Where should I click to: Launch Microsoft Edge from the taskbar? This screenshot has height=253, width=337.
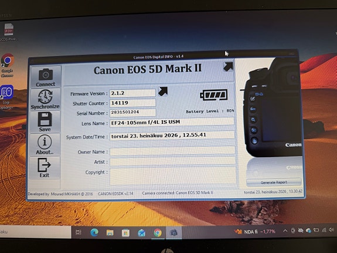point(94,232)
